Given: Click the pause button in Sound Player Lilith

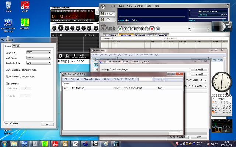Looking at the screenshot, I should click(54, 28).
